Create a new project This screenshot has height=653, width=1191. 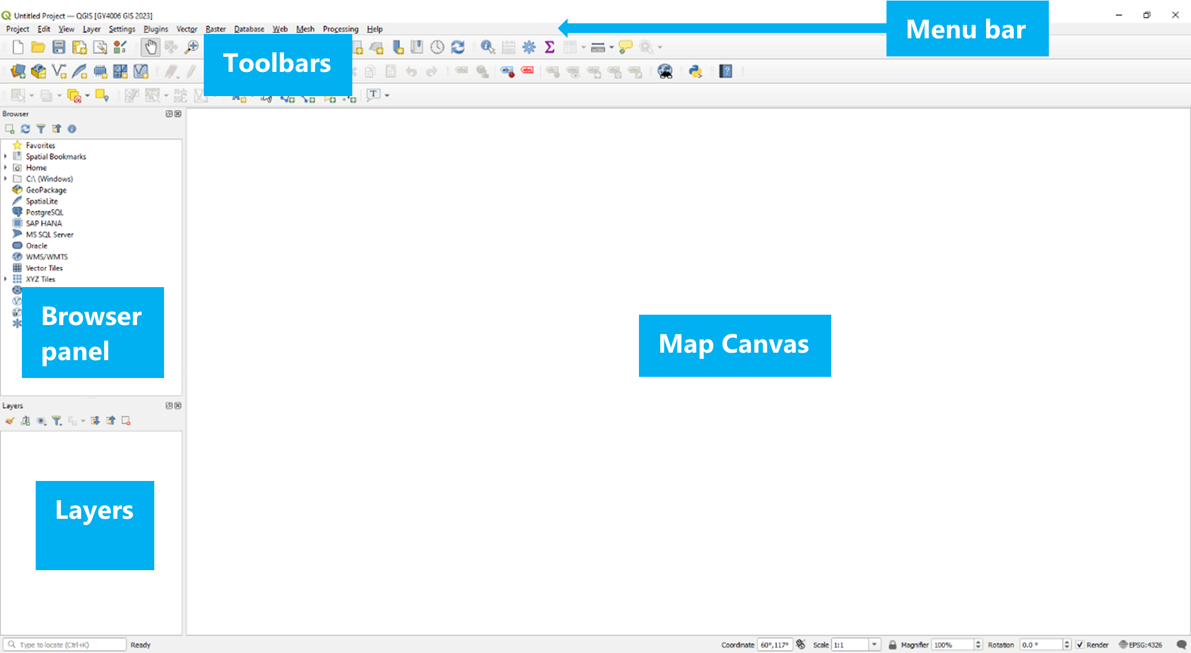click(18, 47)
